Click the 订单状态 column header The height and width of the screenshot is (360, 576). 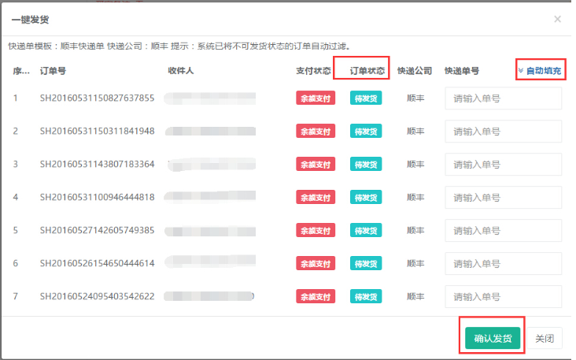(367, 71)
